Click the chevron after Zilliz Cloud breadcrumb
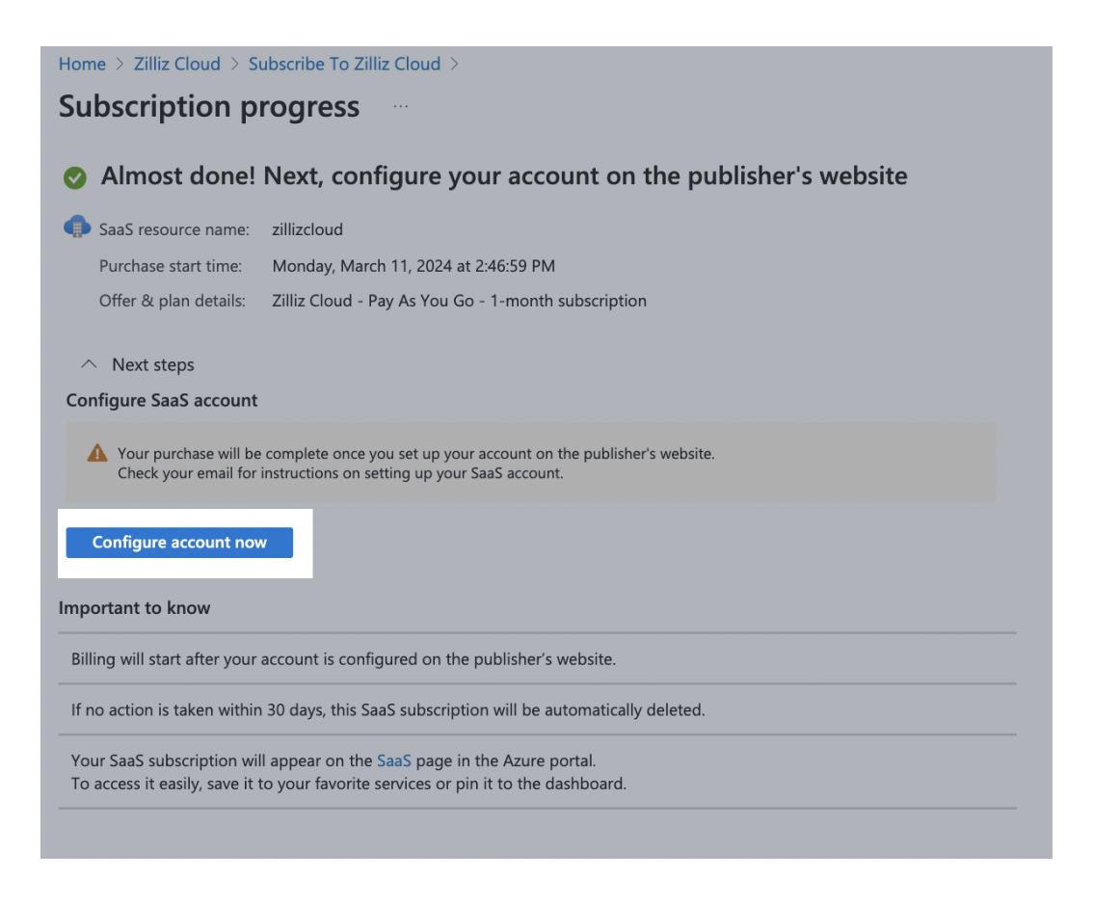The height and width of the screenshot is (905, 1093). 232,64
